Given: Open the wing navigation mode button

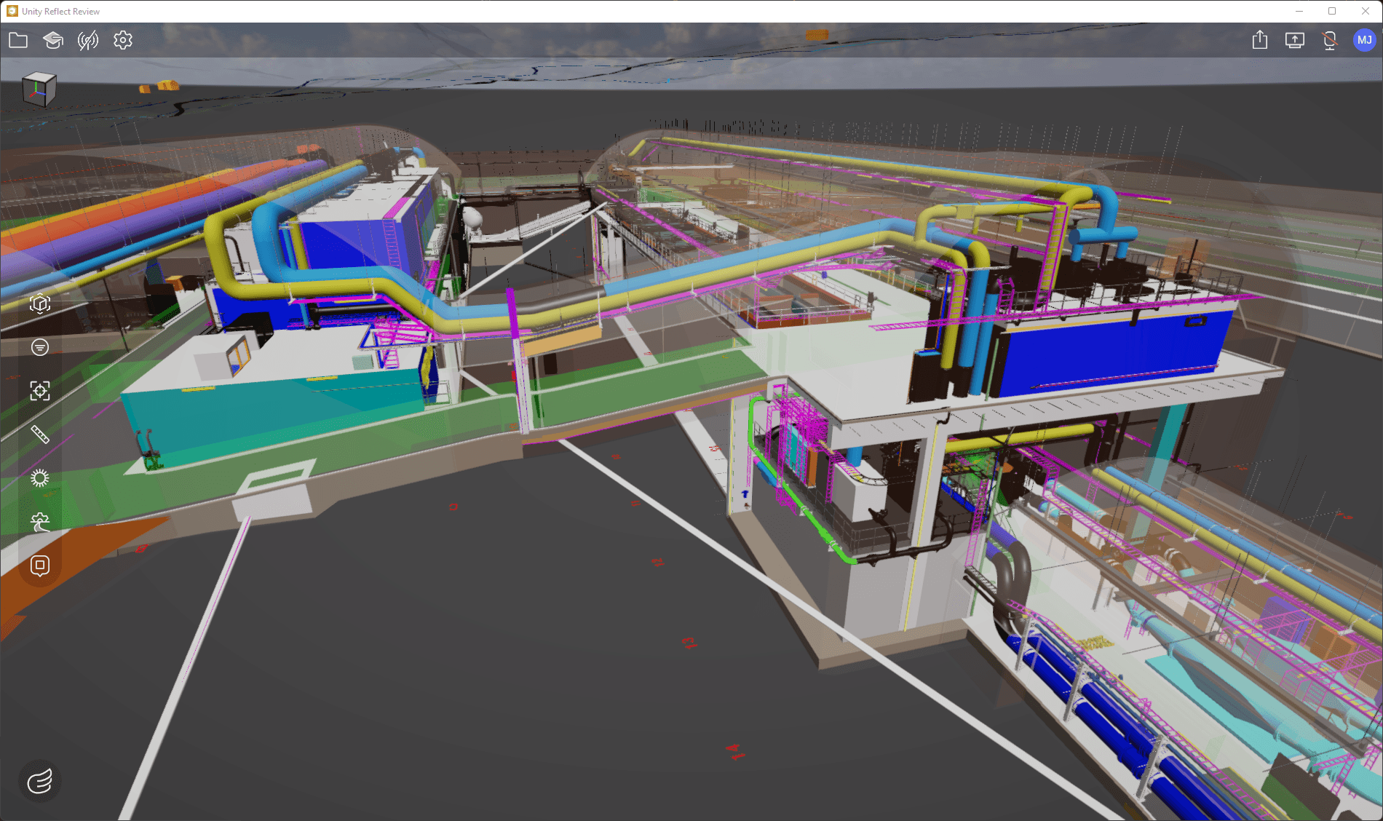Looking at the screenshot, I should pos(40,782).
